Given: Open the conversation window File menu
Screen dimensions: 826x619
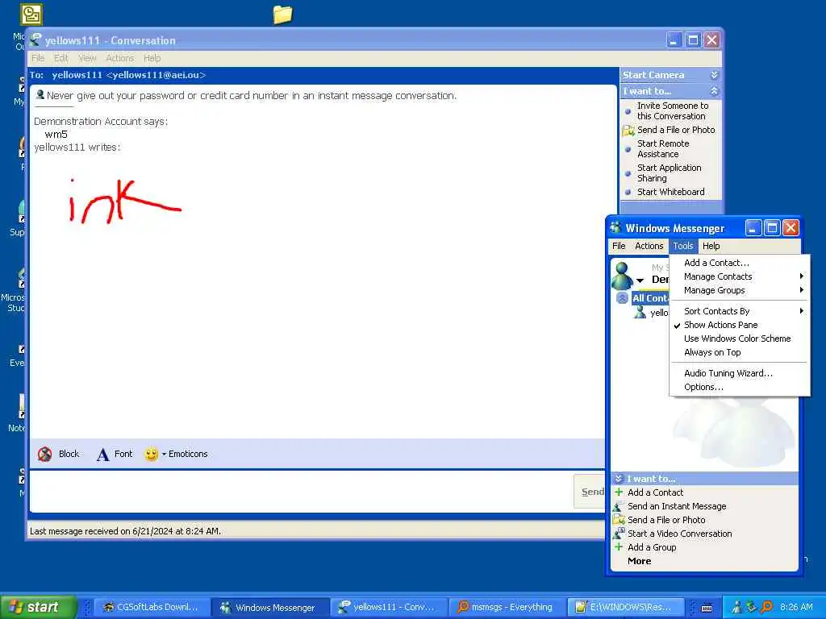Looking at the screenshot, I should [x=38, y=58].
